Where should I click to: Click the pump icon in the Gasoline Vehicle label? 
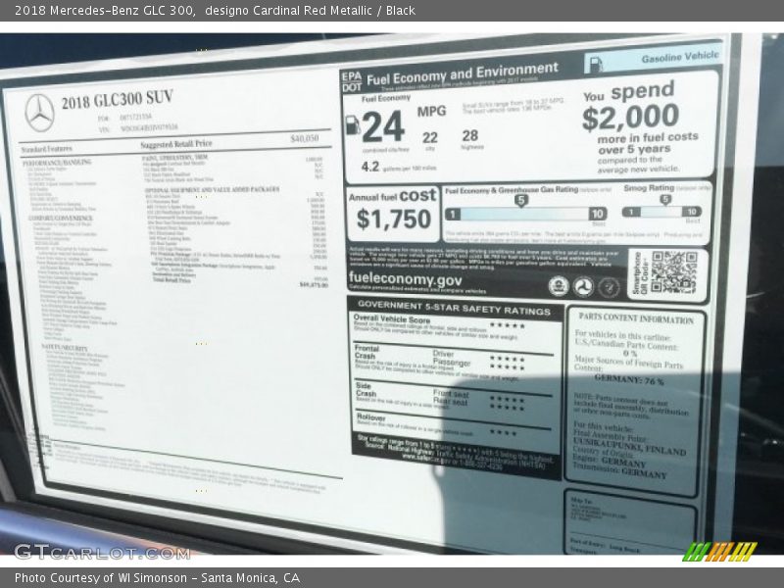tap(596, 65)
